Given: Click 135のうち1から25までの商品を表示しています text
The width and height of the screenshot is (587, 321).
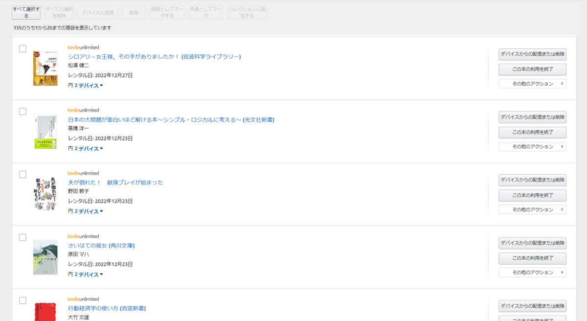Looking at the screenshot, I should 63,28.
